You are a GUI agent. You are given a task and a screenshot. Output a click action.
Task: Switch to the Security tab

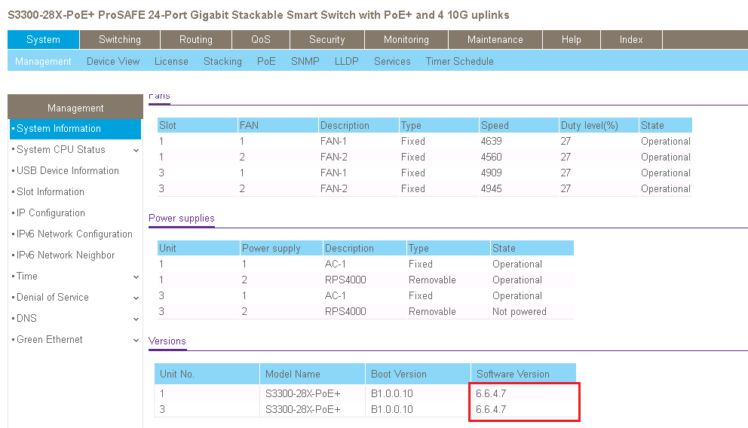(327, 39)
